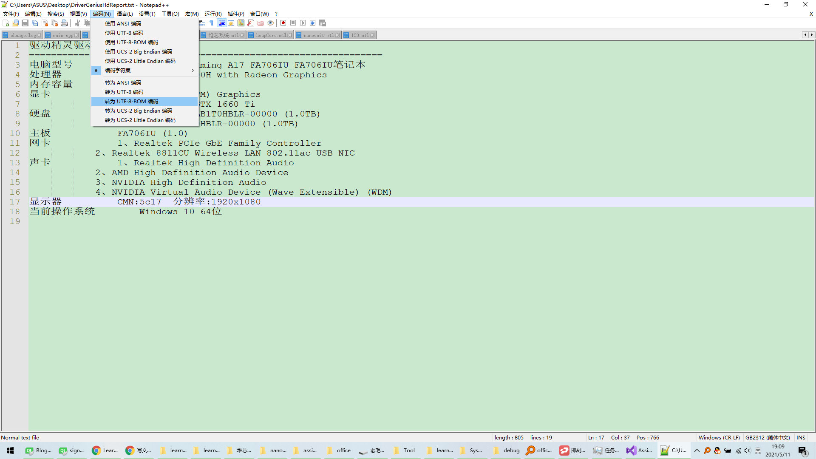The image size is (816, 459).
Task: Click the Playback macro toolbar icon
Action: 303,23
